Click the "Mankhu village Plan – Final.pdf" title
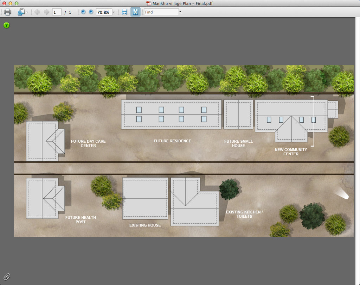 (182, 4)
